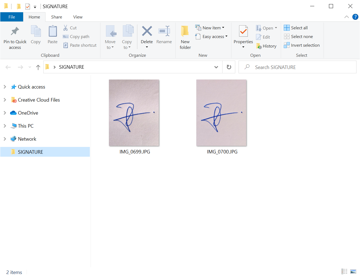Select the IMG_0700.JPG thumbnail
Screen dimensions: 360x277
pos(221,113)
